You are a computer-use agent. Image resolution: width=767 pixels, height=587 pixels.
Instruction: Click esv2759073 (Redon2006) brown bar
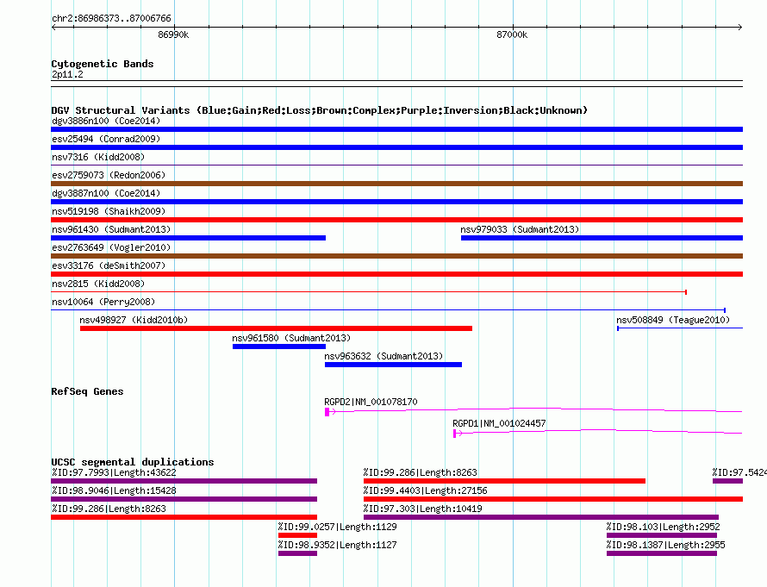tap(396, 184)
